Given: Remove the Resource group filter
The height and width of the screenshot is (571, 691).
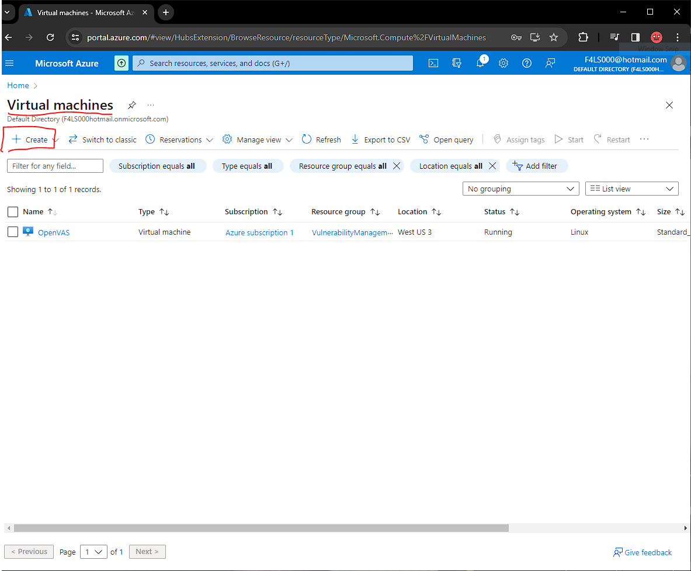Looking at the screenshot, I should point(396,166).
